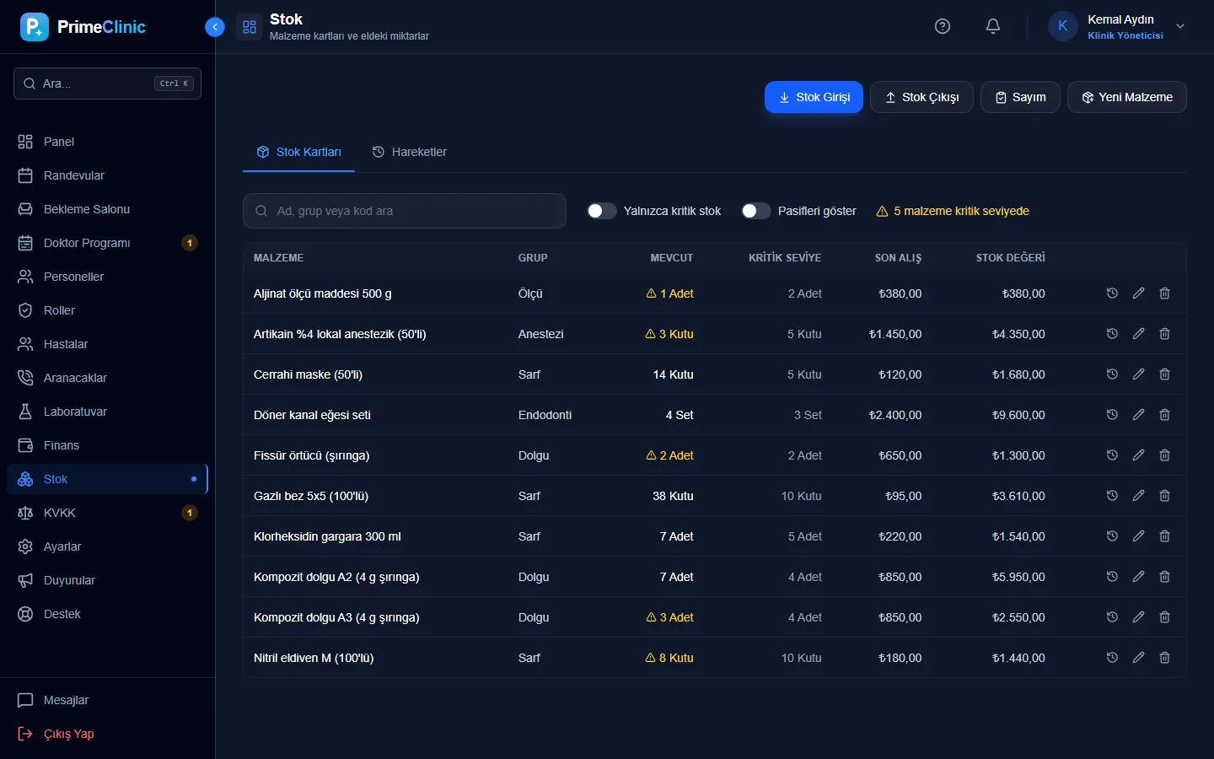1214x759 pixels.
Task: Enable Yalnızca kritik stok toggle
Action: click(601, 211)
